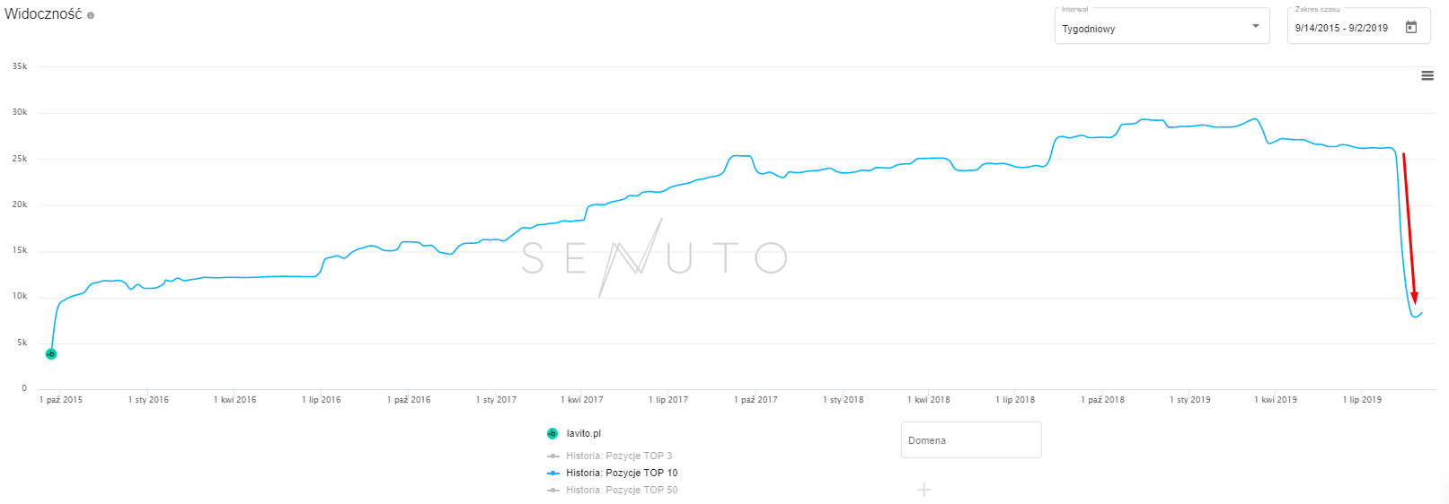Click the red arrow tip on chart
Viewport: 1449px width, 504px height.
(1415, 301)
